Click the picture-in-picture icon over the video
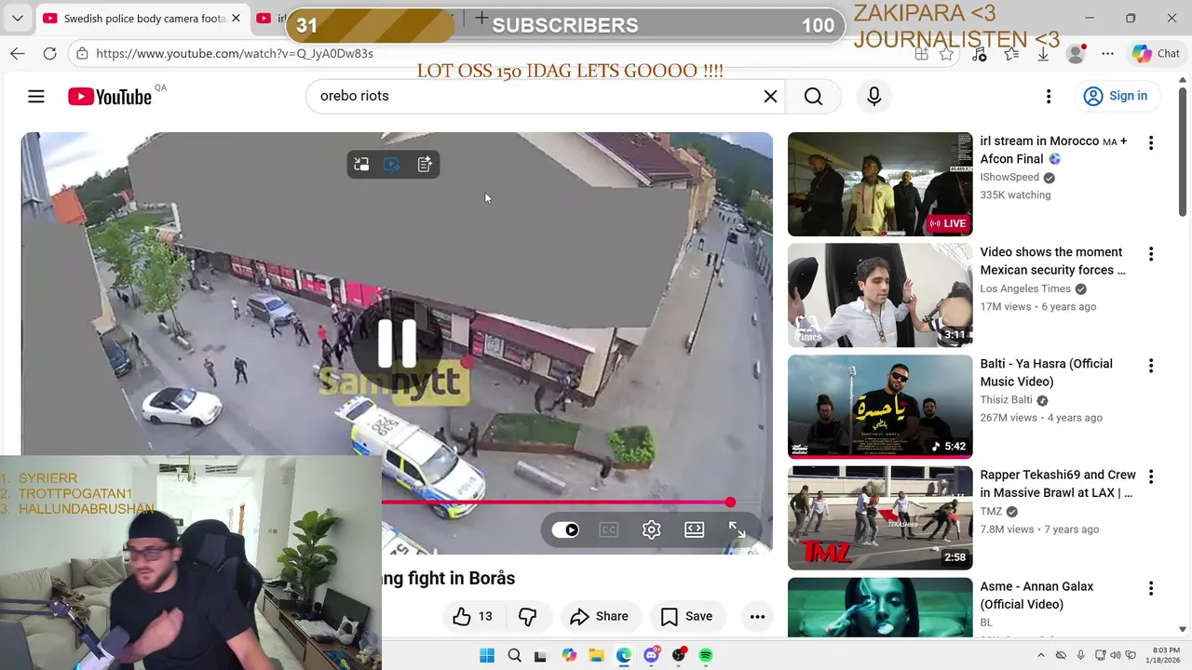 coord(361,165)
